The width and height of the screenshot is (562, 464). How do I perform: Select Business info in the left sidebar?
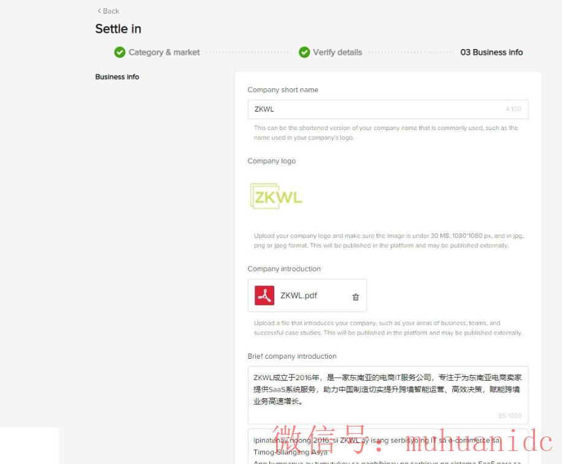[117, 77]
